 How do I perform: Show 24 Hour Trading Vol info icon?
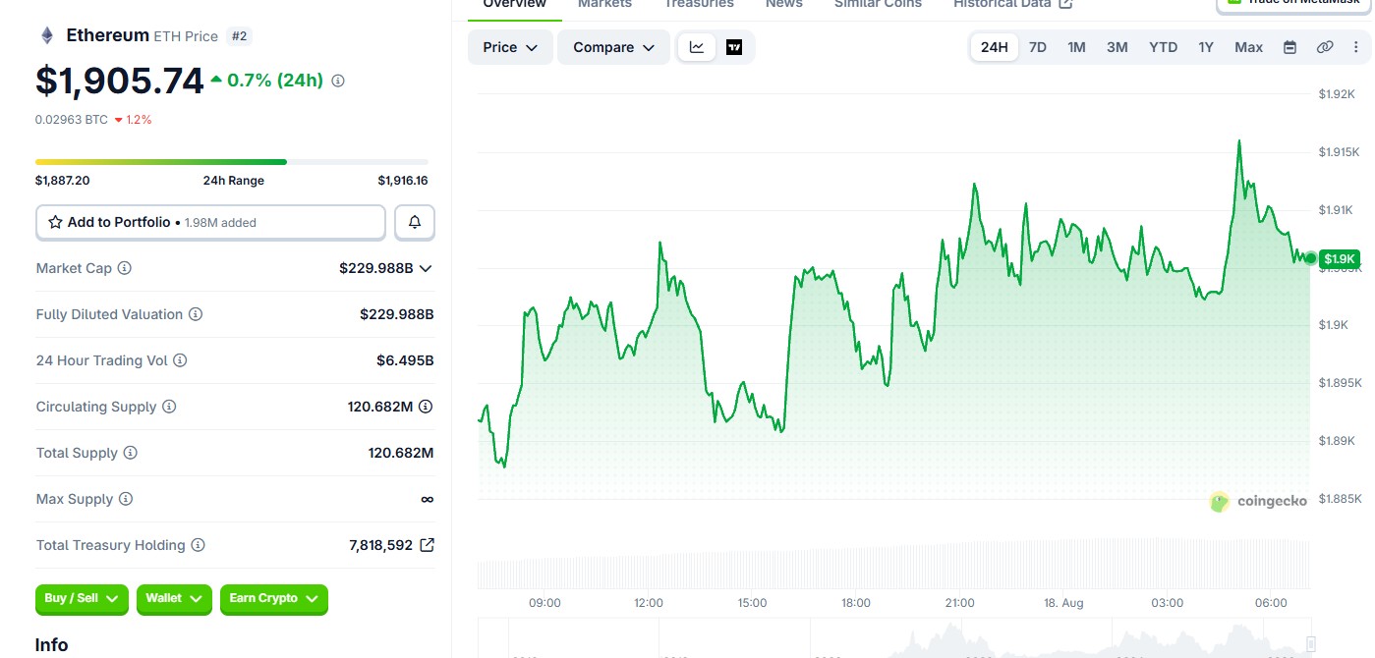click(x=180, y=360)
